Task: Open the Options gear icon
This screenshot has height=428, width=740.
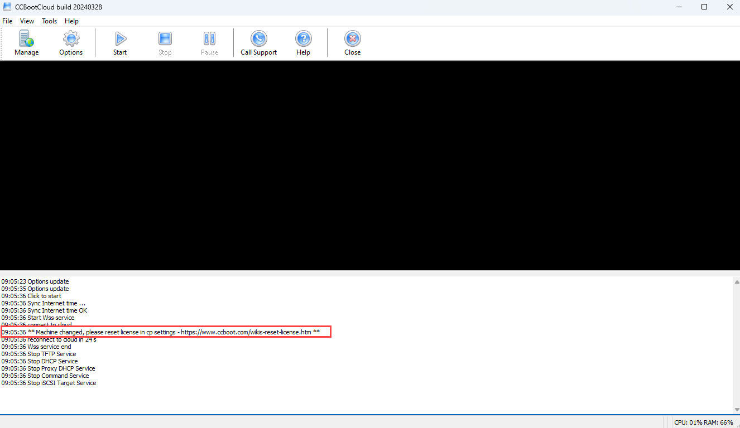Action: (71, 39)
